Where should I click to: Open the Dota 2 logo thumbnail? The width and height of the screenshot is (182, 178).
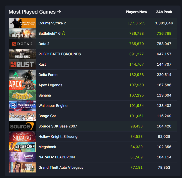pos(22,44)
